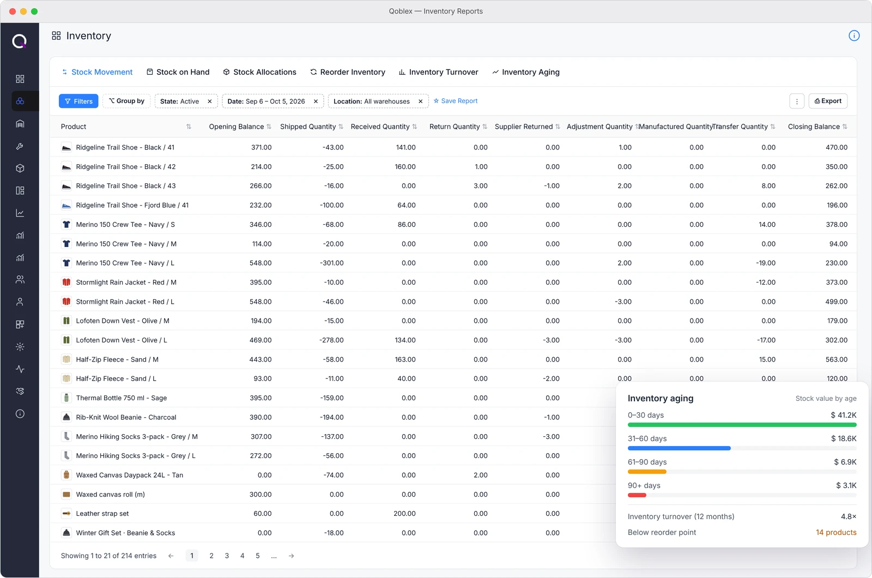Switch to Inventory Aging tab
Image resolution: width=872 pixels, height=578 pixels.
(525, 72)
